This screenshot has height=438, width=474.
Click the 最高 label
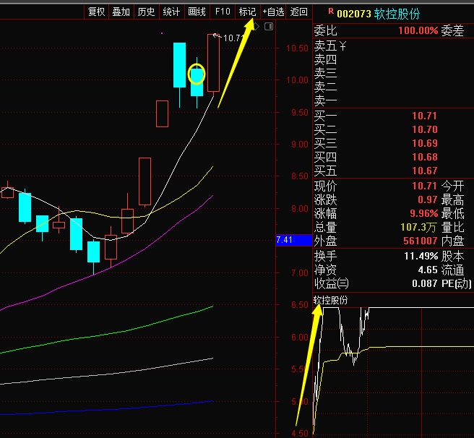click(452, 199)
